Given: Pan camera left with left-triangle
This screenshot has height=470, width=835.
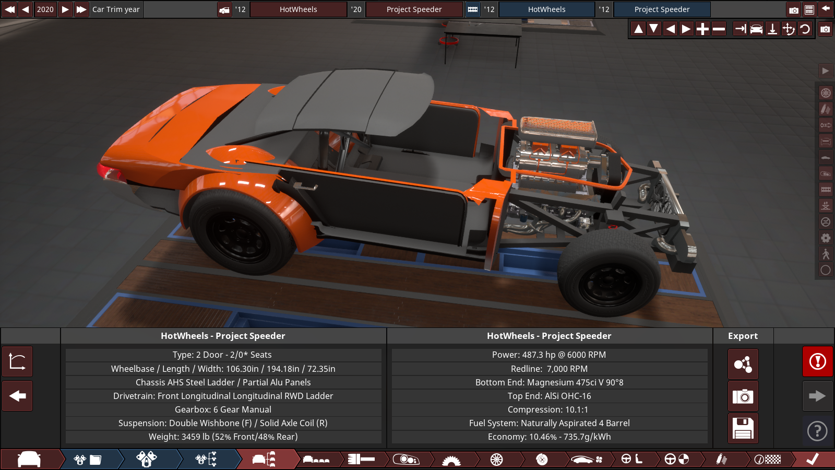Looking at the screenshot, I should tap(671, 29).
